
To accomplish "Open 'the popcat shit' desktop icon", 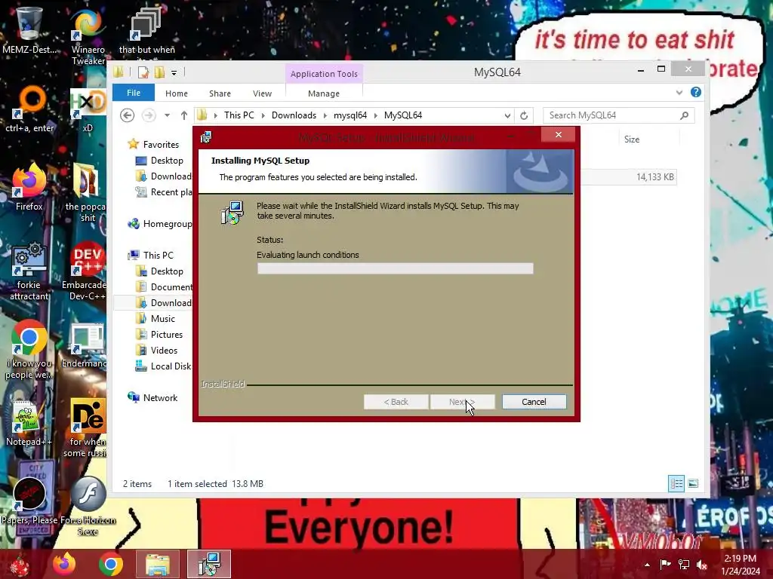I will point(87,193).
